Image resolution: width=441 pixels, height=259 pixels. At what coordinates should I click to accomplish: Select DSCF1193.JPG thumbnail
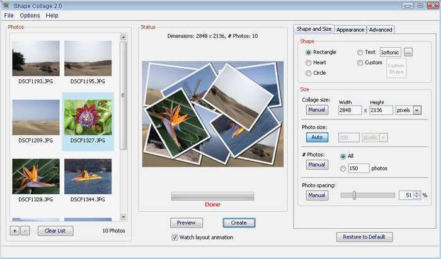pos(36,58)
